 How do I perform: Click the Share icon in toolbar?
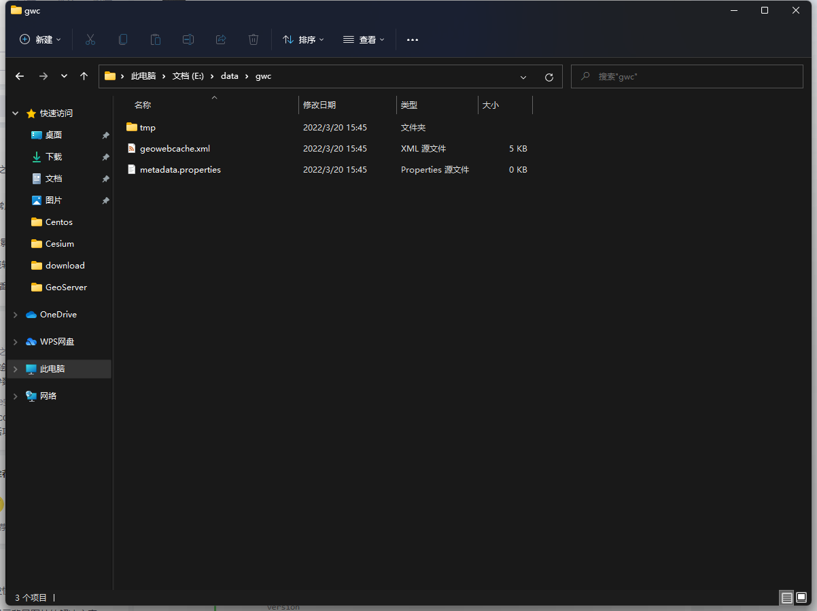click(221, 39)
